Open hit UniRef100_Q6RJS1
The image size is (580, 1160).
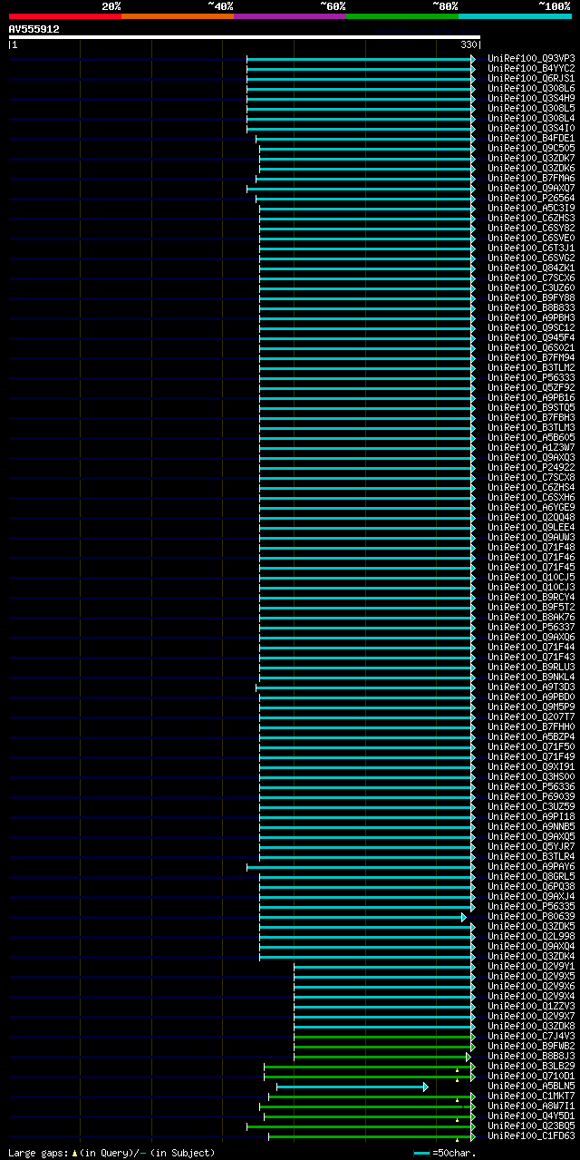[531, 78]
